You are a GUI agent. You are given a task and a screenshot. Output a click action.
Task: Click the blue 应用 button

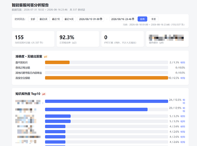(x=142, y=19)
